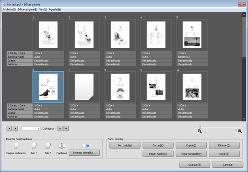Screen dimensions: 248x172
Task: Select page 5 thumbnail
Action: pyautogui.click(x=192, y=34)
